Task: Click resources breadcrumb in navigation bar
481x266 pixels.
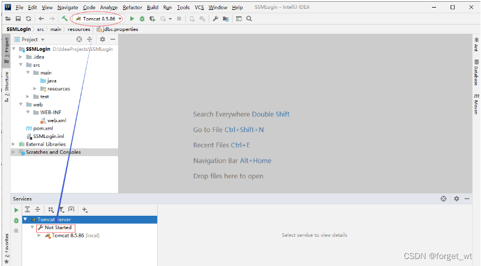Action: pyautogui.click(x=79, y=29)
